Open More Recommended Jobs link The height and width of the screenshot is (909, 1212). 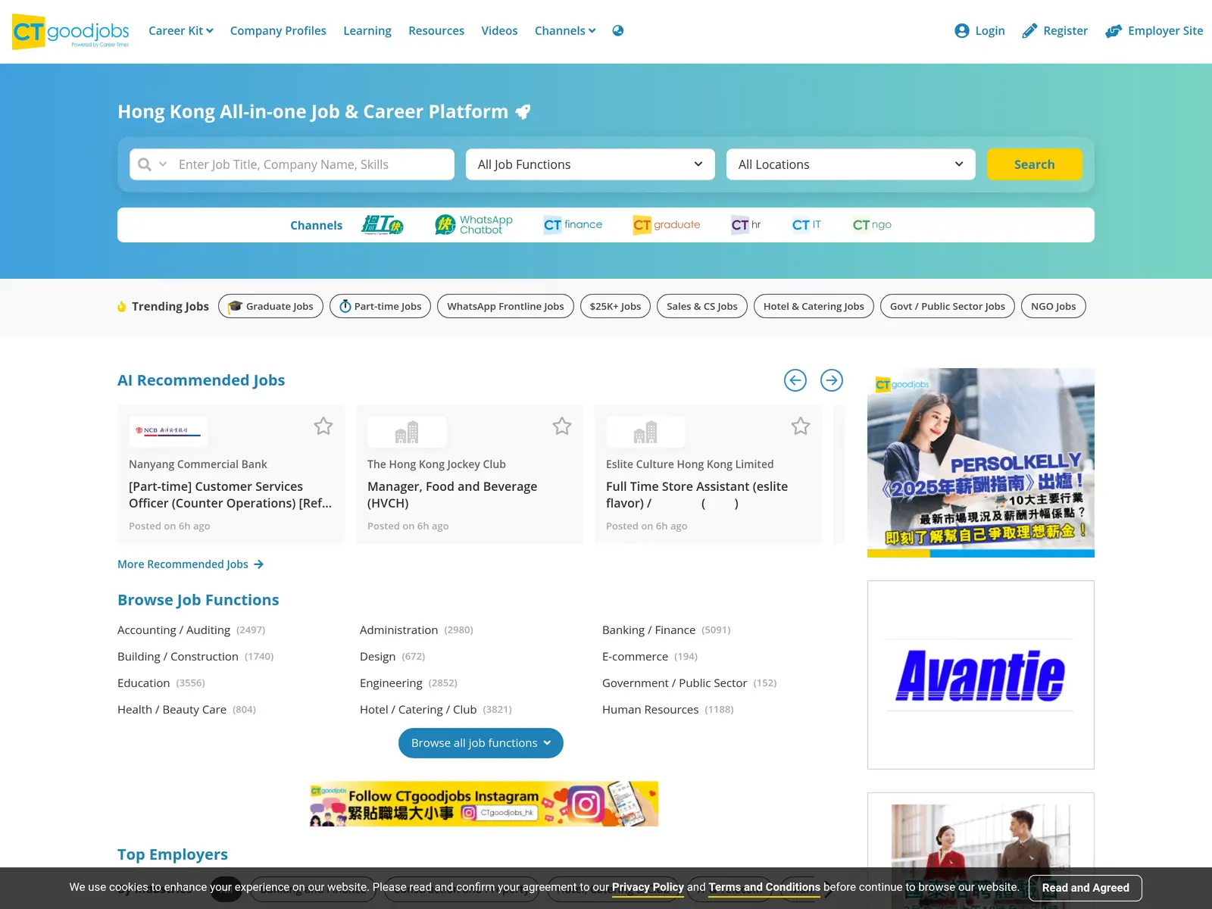(190, 564)
